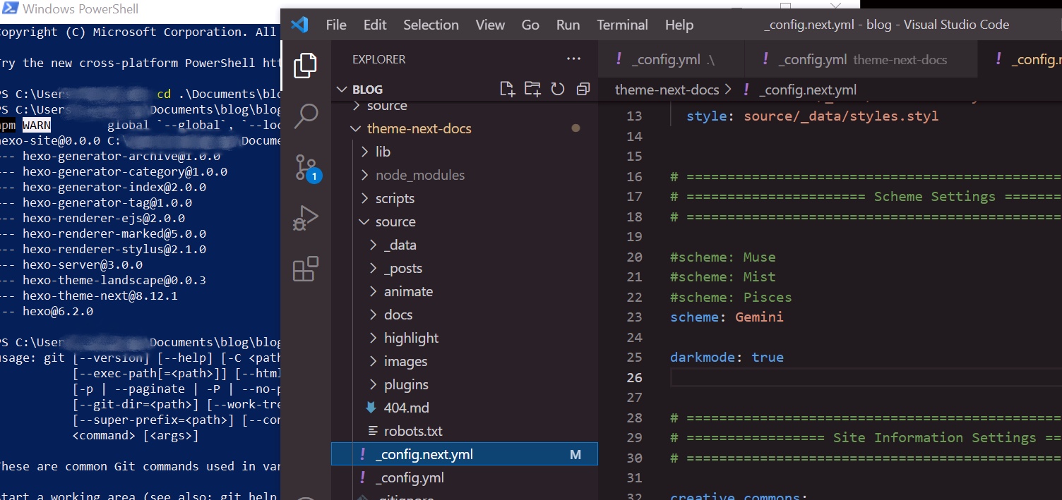Collapse all folders in Explorer

click(583, 89)
